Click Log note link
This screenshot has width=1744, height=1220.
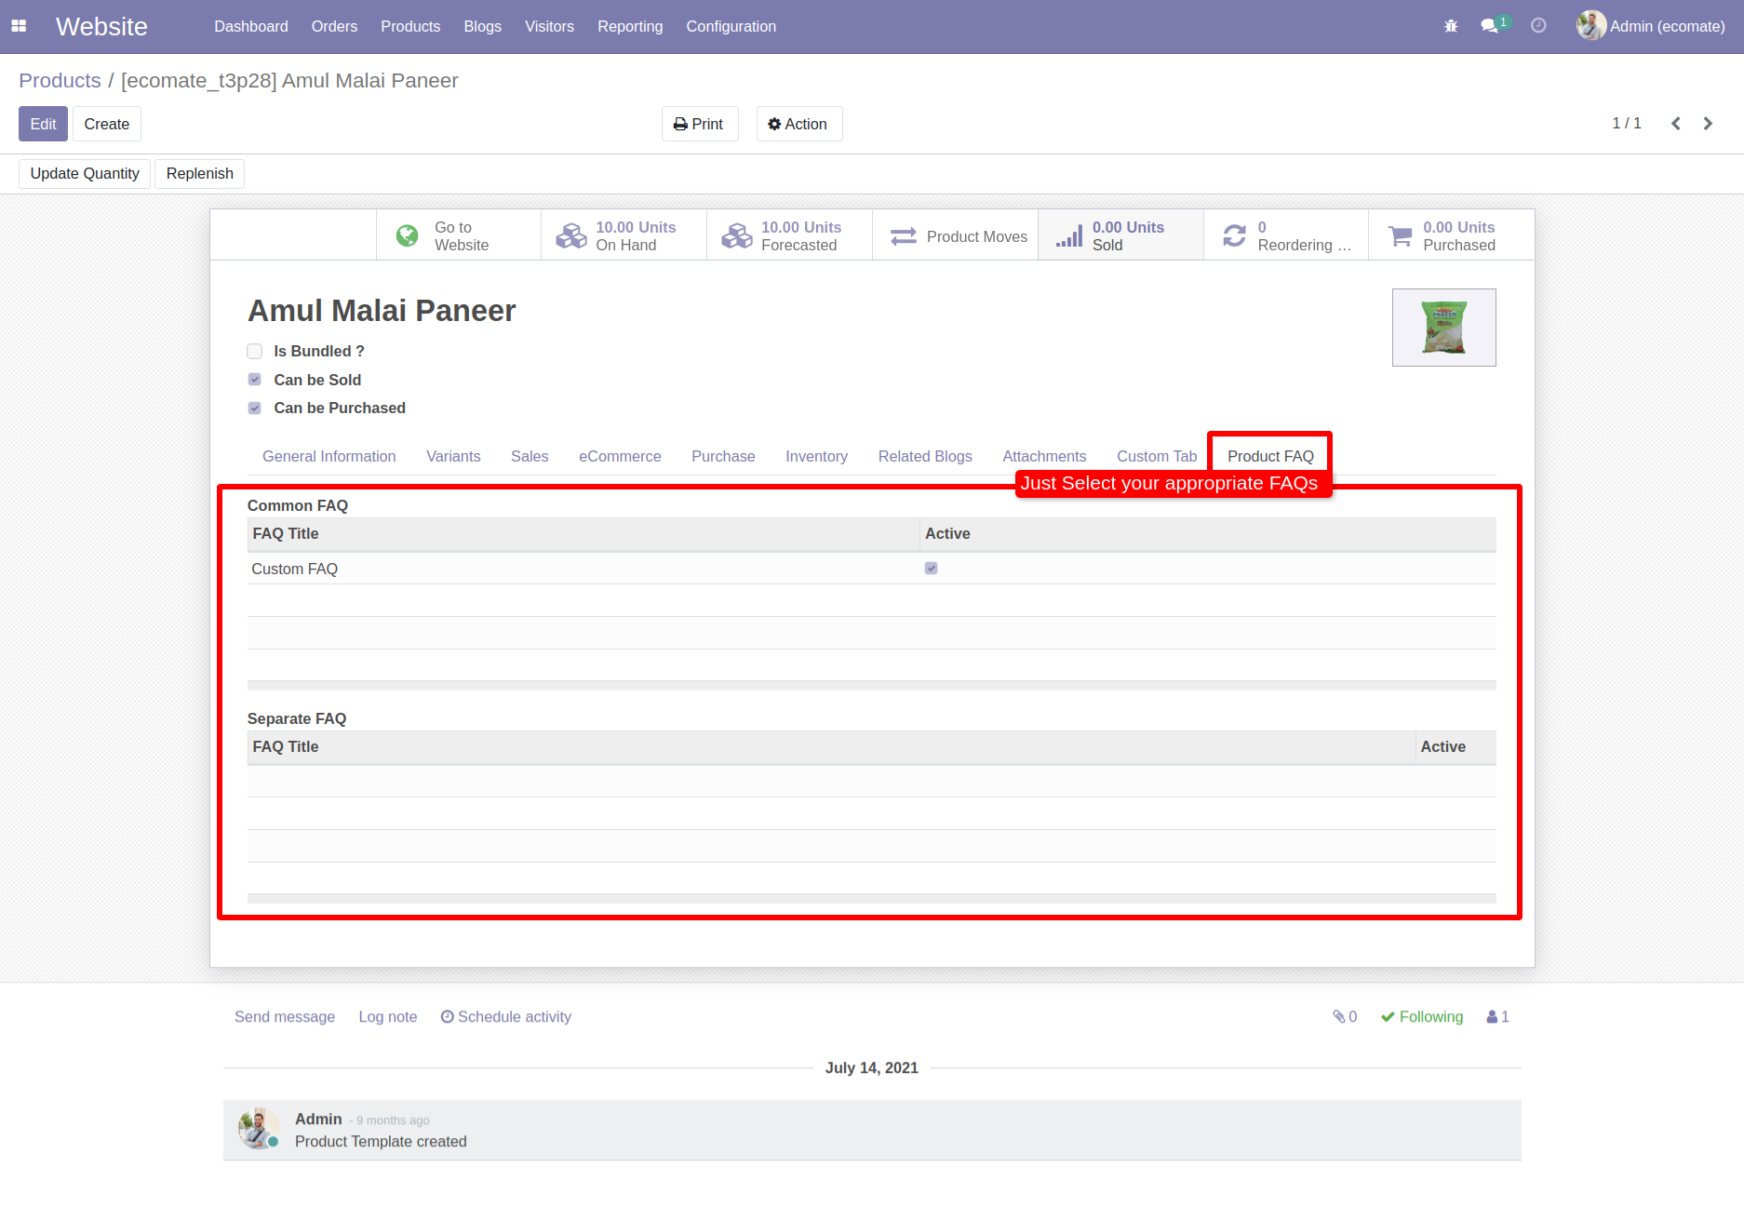pos(387,1017)
